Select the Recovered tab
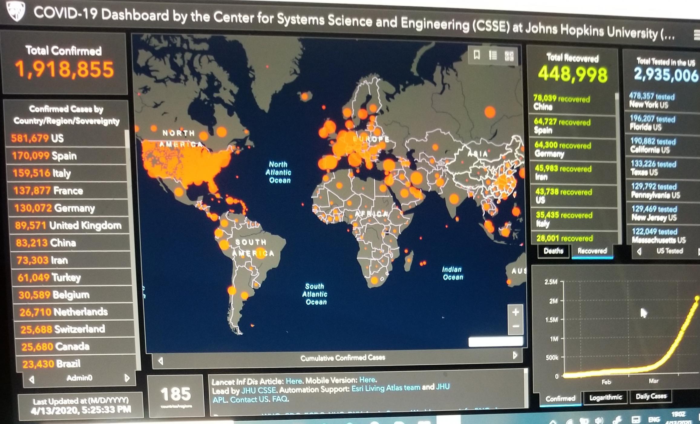The image size is (700, 424). click(592, 251)
